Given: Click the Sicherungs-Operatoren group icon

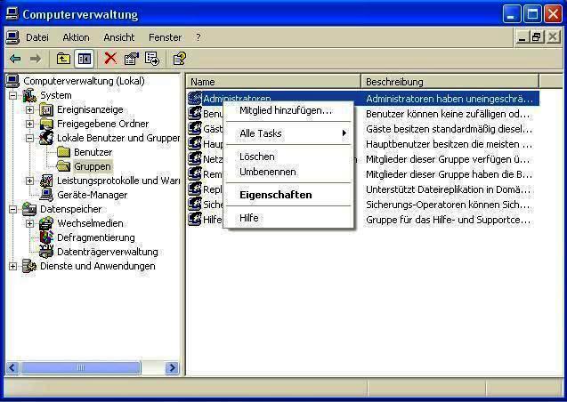Looking at the screenshot, I should (x=195, y=205).
